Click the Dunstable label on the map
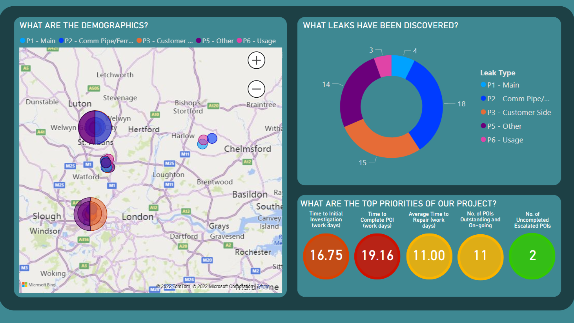 click(42, 102)
